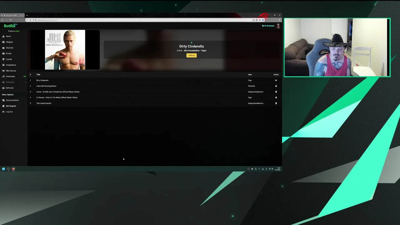Screen dimensions: 400x225
Task: Select the Teit meistä kauniin title
Action: (x=44, y=103)
